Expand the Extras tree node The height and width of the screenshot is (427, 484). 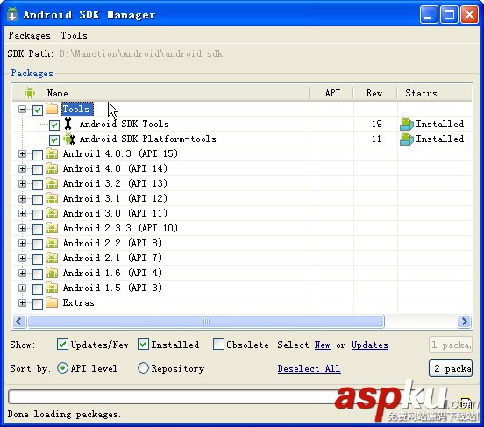click(22, 302)
